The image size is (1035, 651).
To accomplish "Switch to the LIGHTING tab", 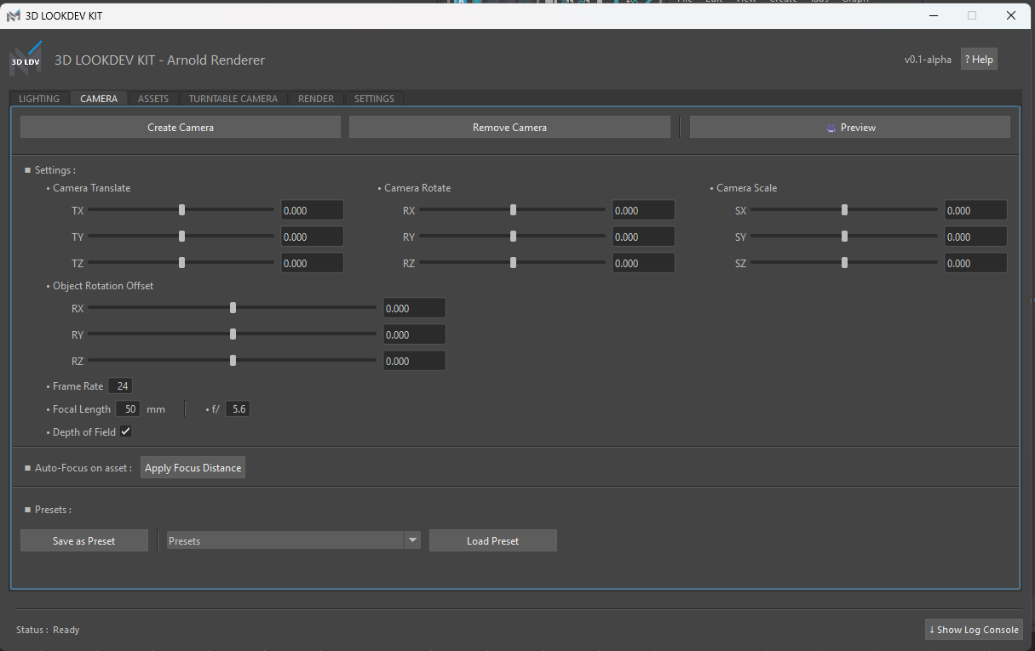I will (x=39, y=99).
